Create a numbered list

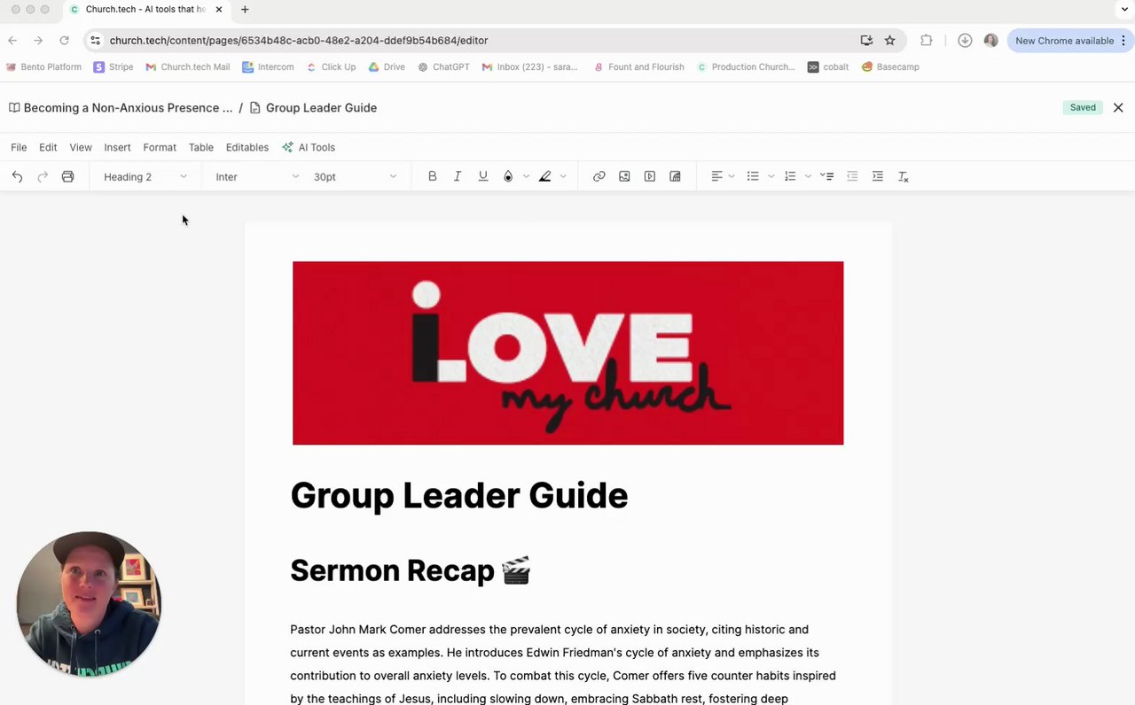click(x=790, y=176)
